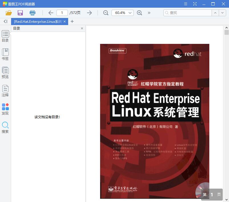Open the main menu hamburger icon
This screenshot has height=202, width=229.
[186, 4]
